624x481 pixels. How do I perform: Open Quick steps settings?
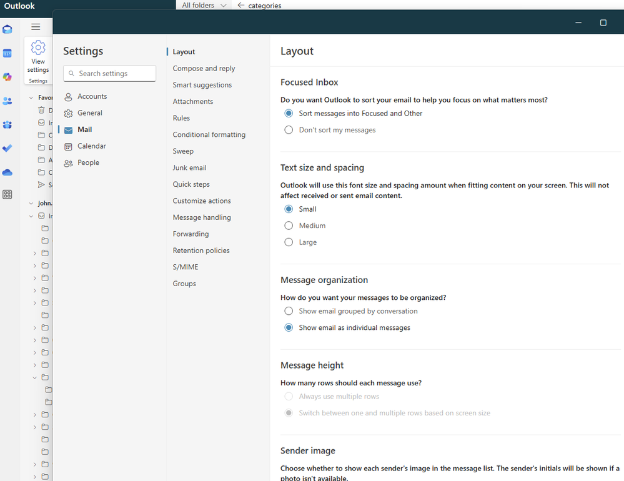point(191,184)
